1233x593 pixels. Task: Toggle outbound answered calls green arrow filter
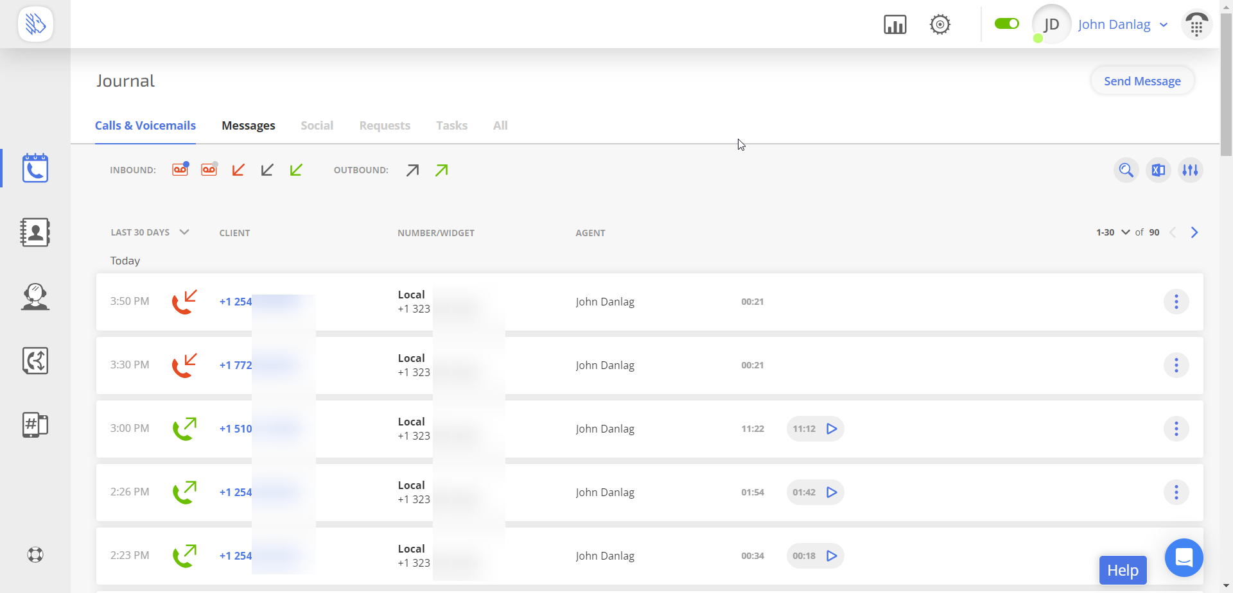(x=442, y=170)
